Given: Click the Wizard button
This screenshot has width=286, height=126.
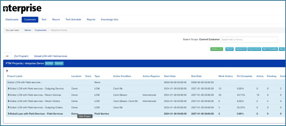Looking at the screenshot, I should coord(229,49).
